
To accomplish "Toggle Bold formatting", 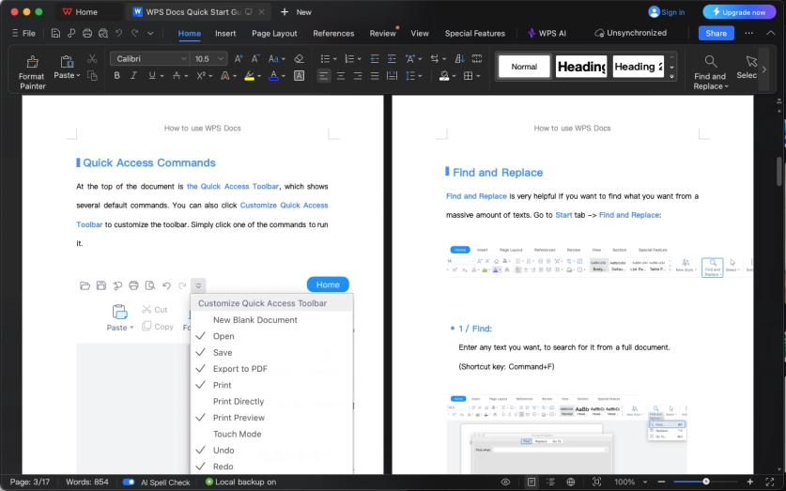I will tap(116, 76).
